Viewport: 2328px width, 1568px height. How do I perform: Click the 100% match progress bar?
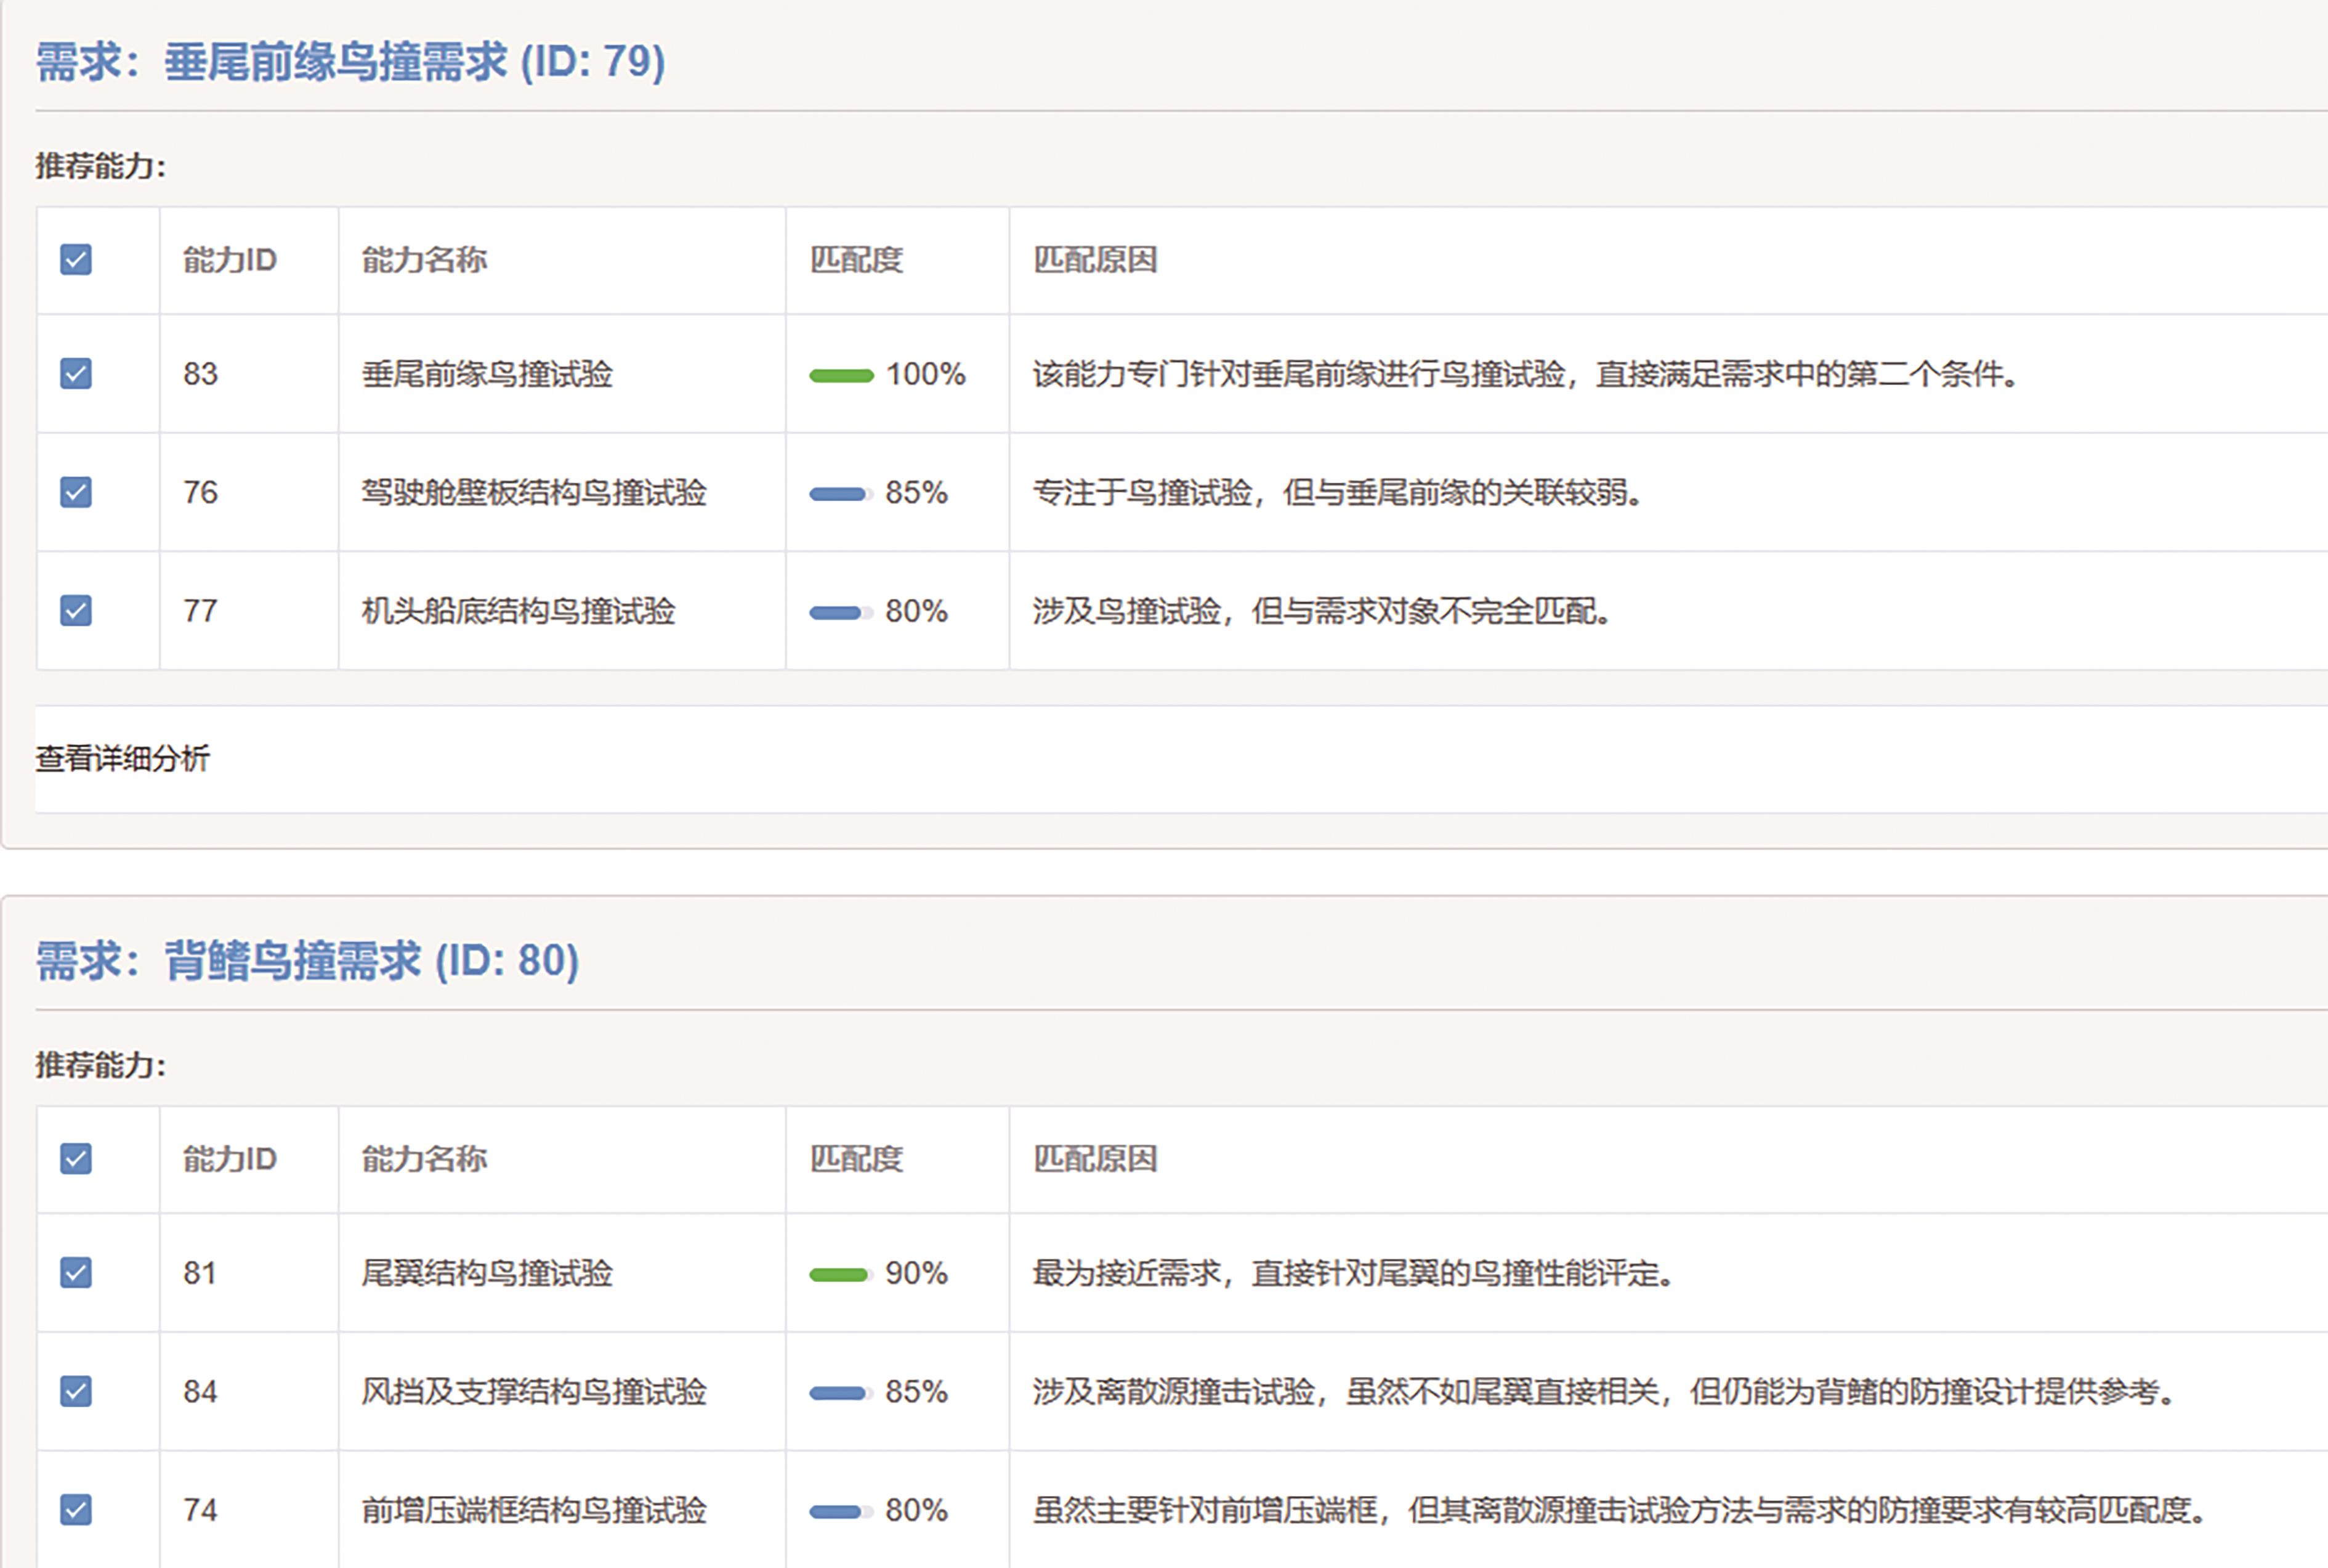841,376
